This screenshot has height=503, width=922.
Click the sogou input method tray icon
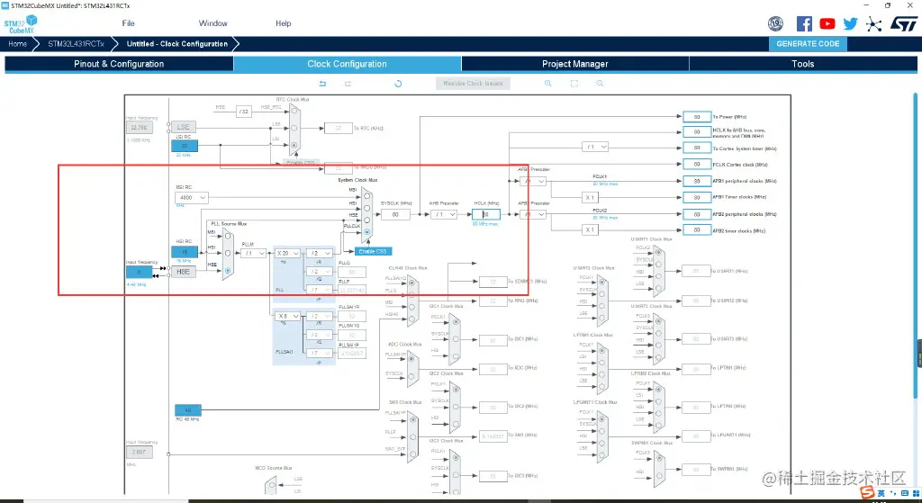(867, 492)
